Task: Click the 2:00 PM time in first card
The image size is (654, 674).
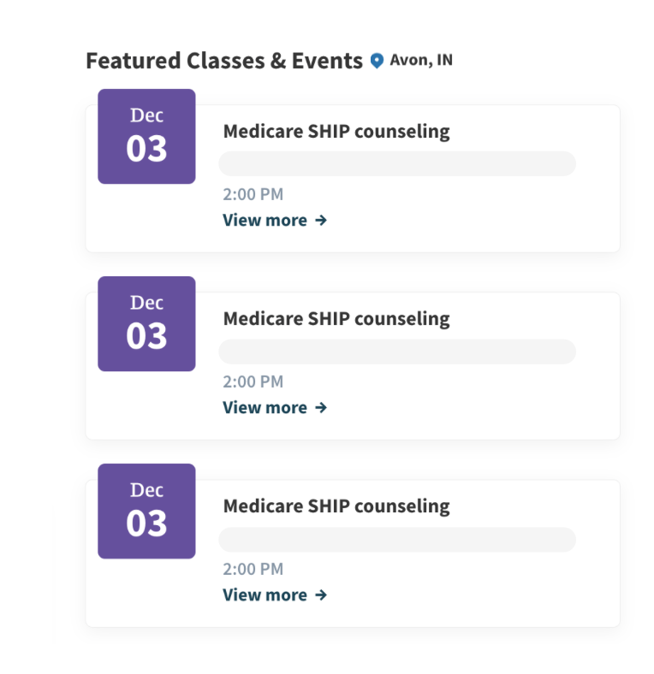Action: point(253,195)
